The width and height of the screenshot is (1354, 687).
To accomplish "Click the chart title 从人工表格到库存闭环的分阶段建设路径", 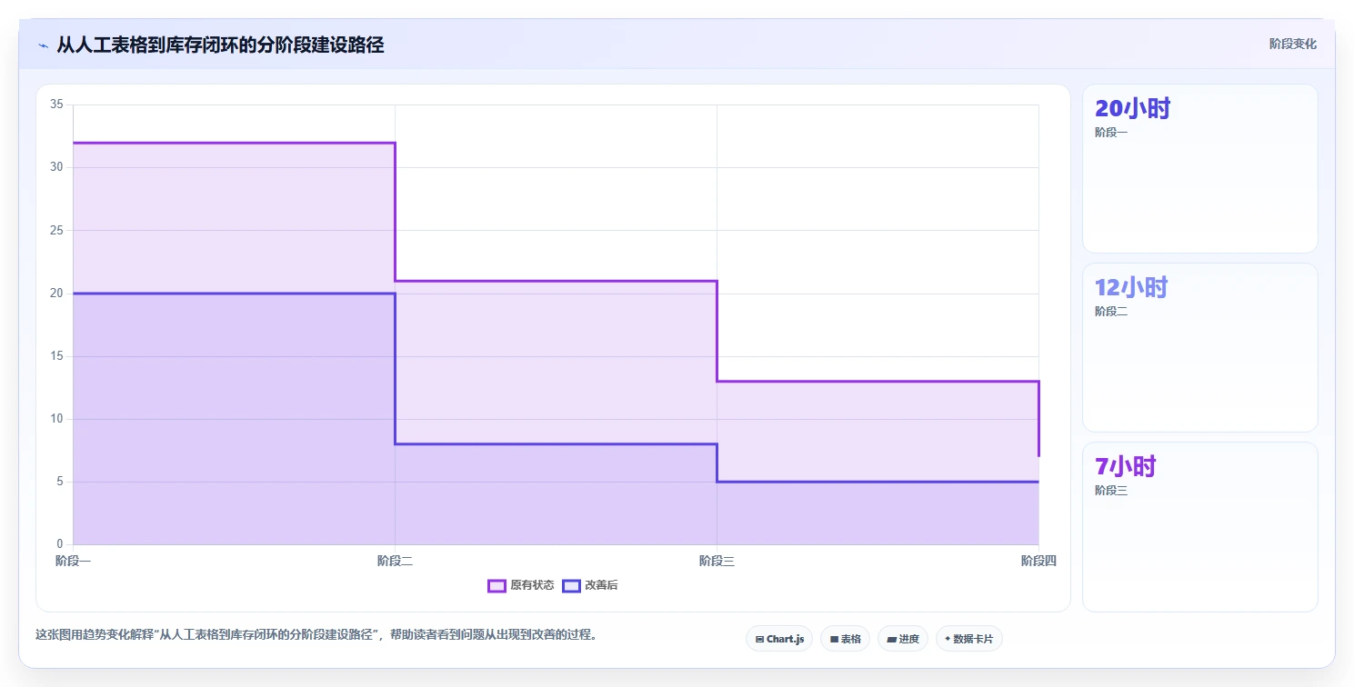I will pyautogui.click(x=220, y=45).
